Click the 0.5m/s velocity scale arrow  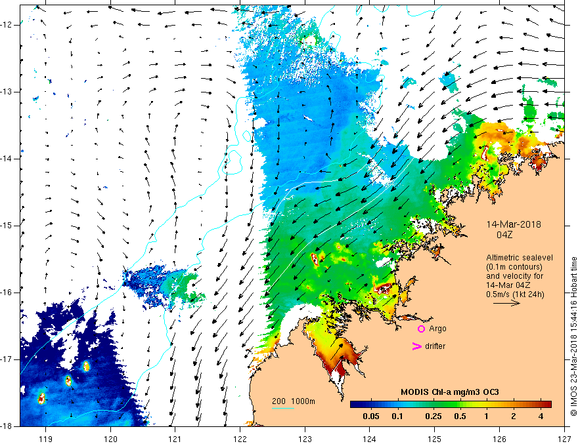506,304
